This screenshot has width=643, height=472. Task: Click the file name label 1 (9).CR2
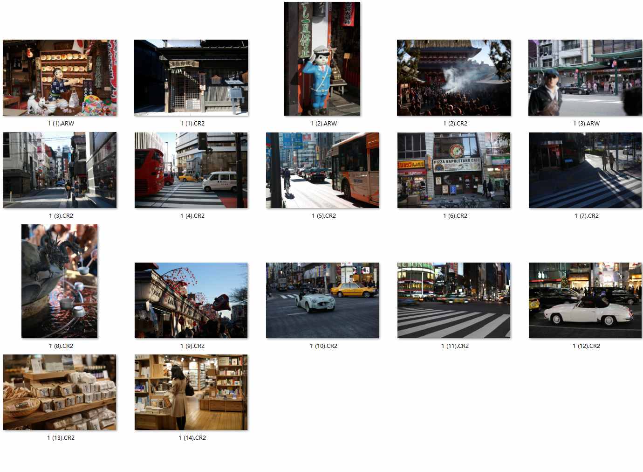[x=192, y=346]
